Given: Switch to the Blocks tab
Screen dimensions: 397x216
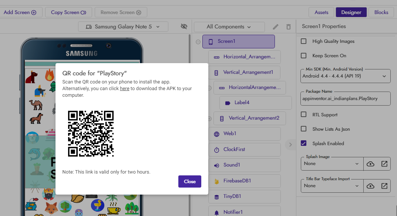Looking at the screenshot, I should coord(381,12).
